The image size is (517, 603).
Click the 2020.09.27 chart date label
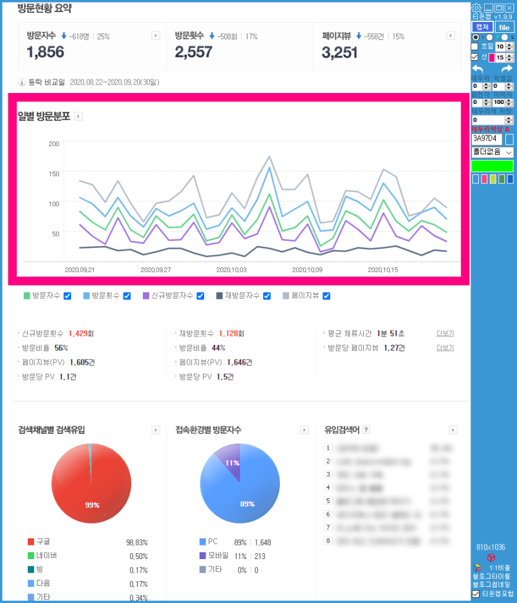click(156, 270)
